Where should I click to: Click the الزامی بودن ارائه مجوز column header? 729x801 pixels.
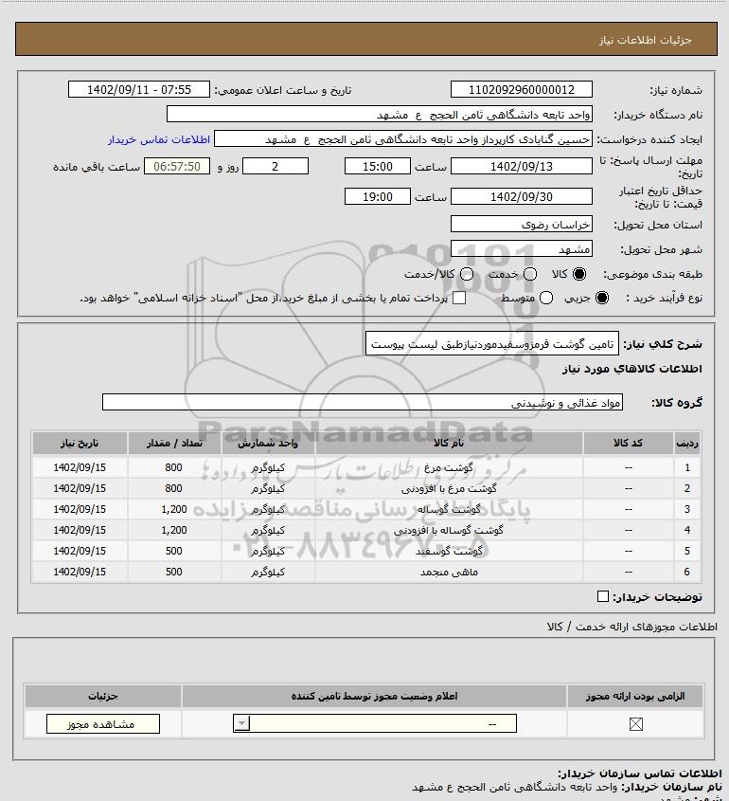(x=635, y=696)
